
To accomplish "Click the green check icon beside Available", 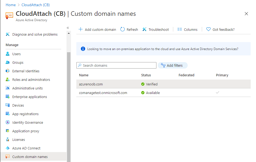I will click(x=143, y=93).
